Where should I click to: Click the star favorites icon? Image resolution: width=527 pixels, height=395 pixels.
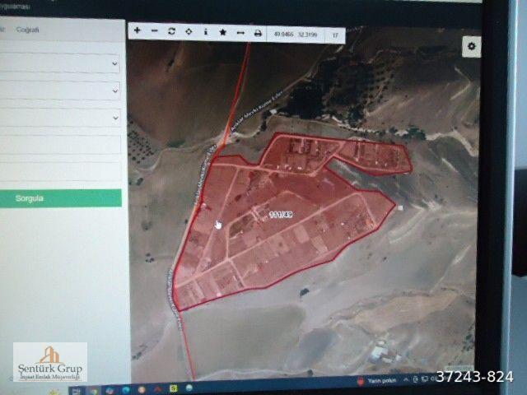[x=223, y=32]
